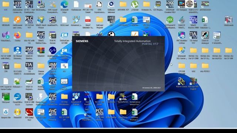Launch the OpenOffice seagull icon
Image resolution: width=237 pixels, height=133 pixels.
tap(17, 97)
